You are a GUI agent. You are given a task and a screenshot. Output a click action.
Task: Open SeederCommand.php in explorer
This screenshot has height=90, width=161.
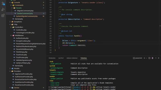tap(25, 13)
